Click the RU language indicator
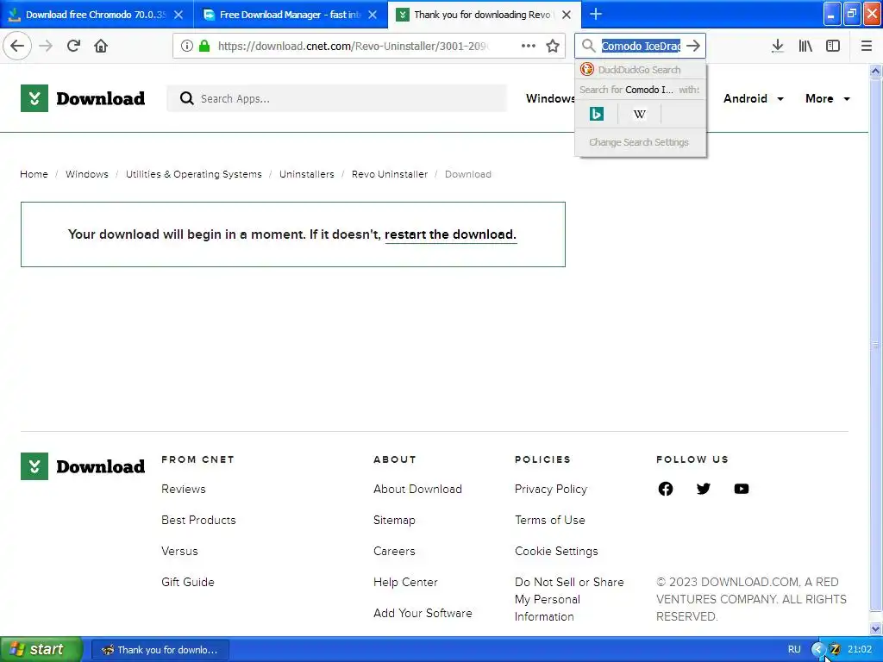Viewport: 883px width, 662px height. click(794, 650)
